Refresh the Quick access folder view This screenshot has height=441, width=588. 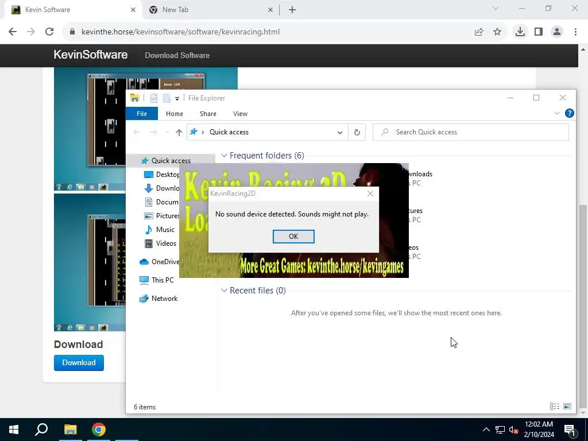(357, 132)
